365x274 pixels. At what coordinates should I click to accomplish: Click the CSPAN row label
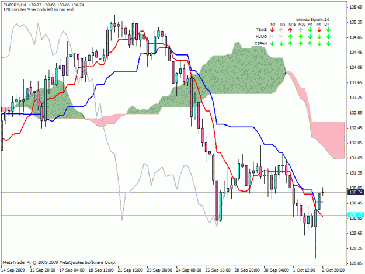pyautogui.click(x=260, y=44)
